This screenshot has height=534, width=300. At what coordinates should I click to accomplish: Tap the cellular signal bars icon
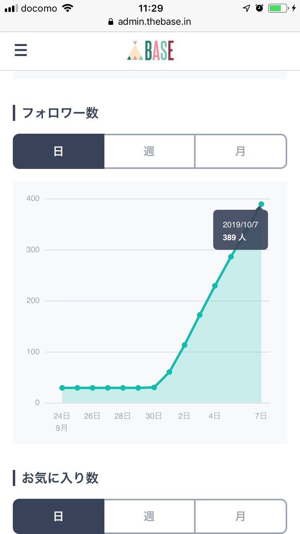pos(12,8)
